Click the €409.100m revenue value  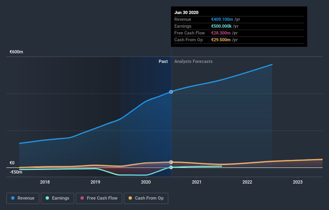(222, 19)
